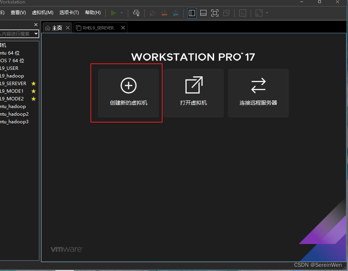Close the RHEL9_SEREVER tab
348x271 pixels.
pos(123,28)
